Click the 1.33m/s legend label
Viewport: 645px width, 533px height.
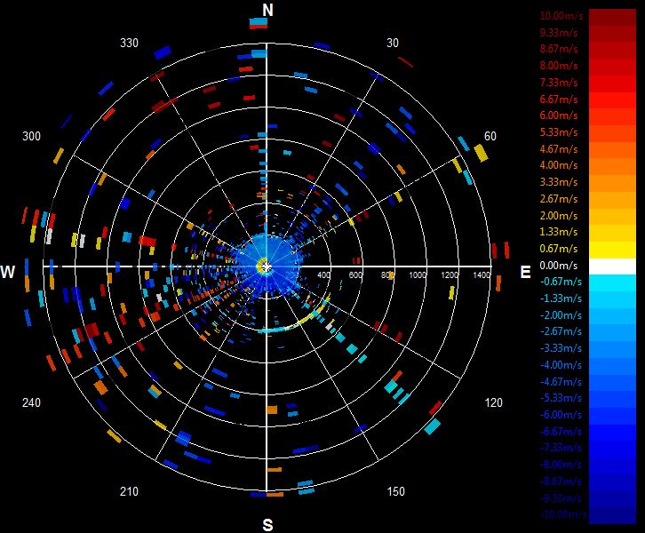[559, 232]
